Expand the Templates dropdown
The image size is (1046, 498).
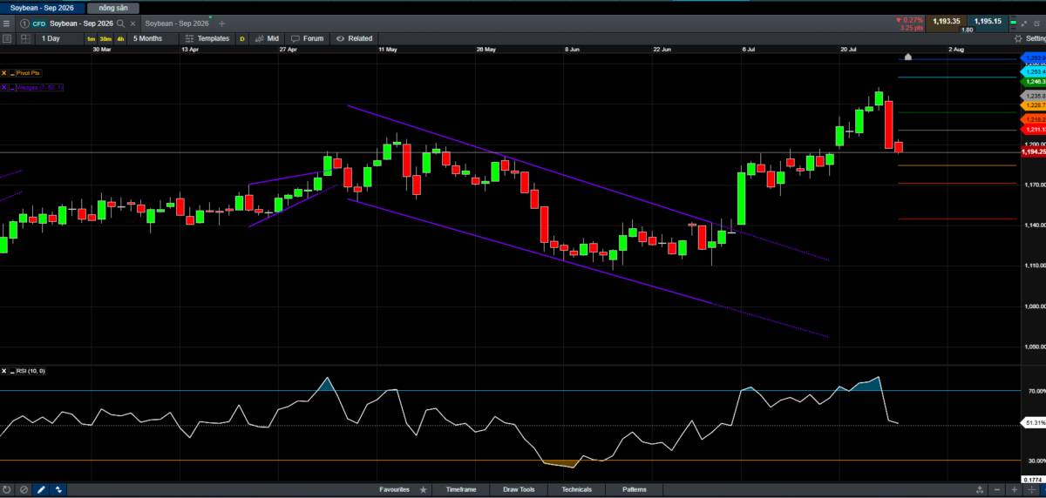pyautogui.click(x=207, y=38)
